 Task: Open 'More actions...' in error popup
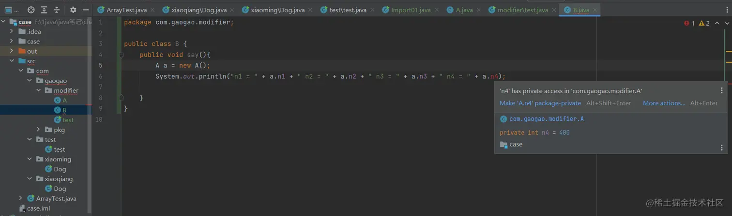pyautogui.click(x=664, y=103)
